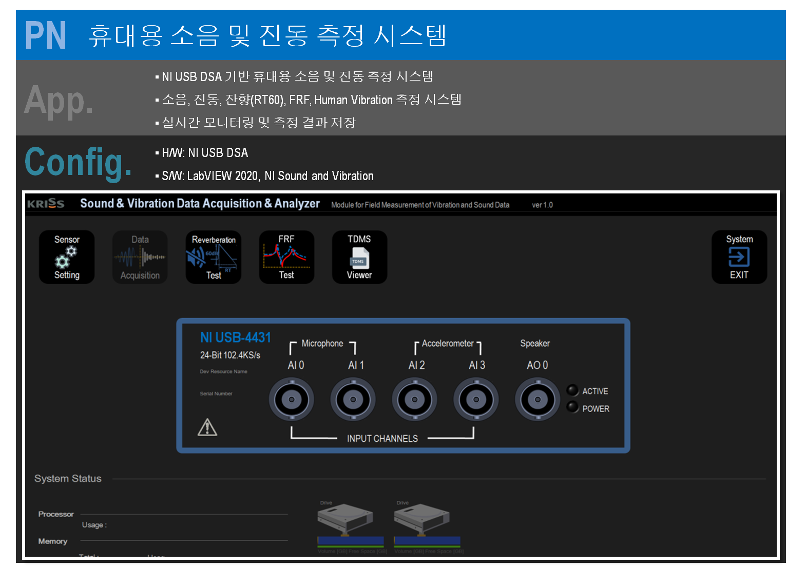Click the Sound & Vibration Data Acquisition title
Screen dimensions: 787x567
tap(200, 204)
